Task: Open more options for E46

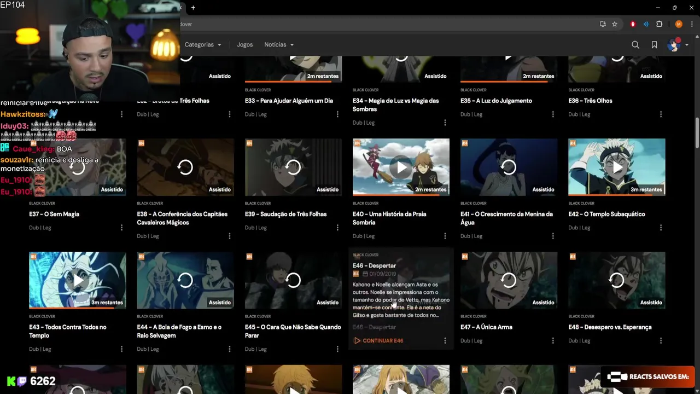Action: (445, 340)
